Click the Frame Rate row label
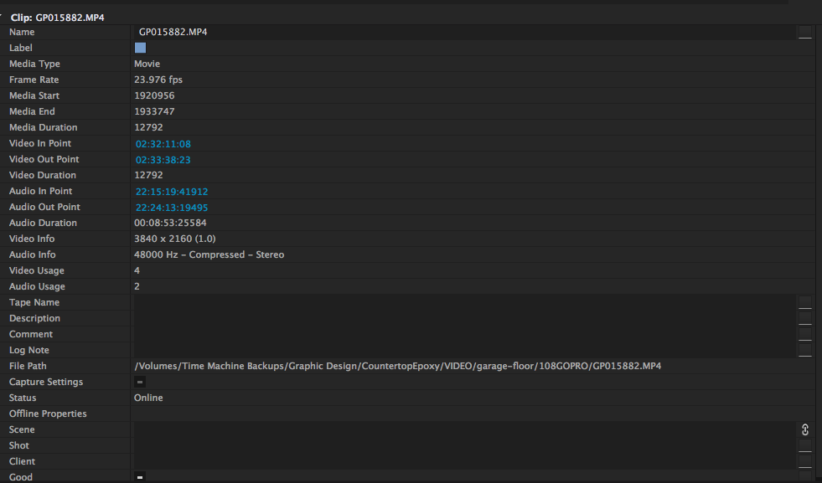 point(34,80)
